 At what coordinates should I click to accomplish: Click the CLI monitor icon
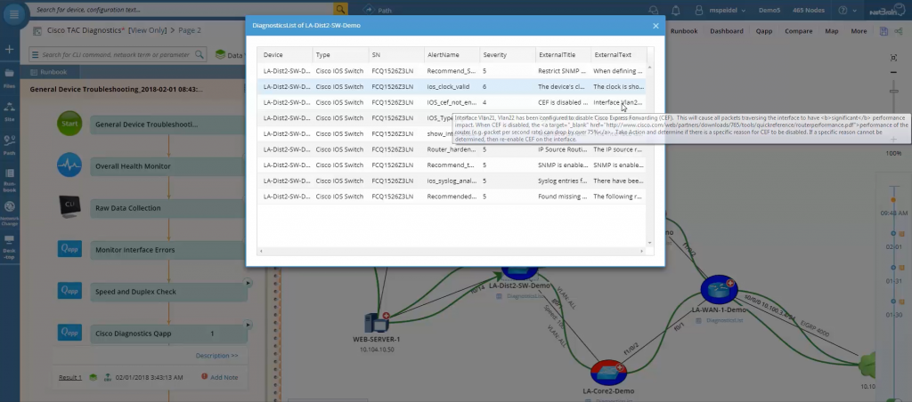(x=69, y=207)
